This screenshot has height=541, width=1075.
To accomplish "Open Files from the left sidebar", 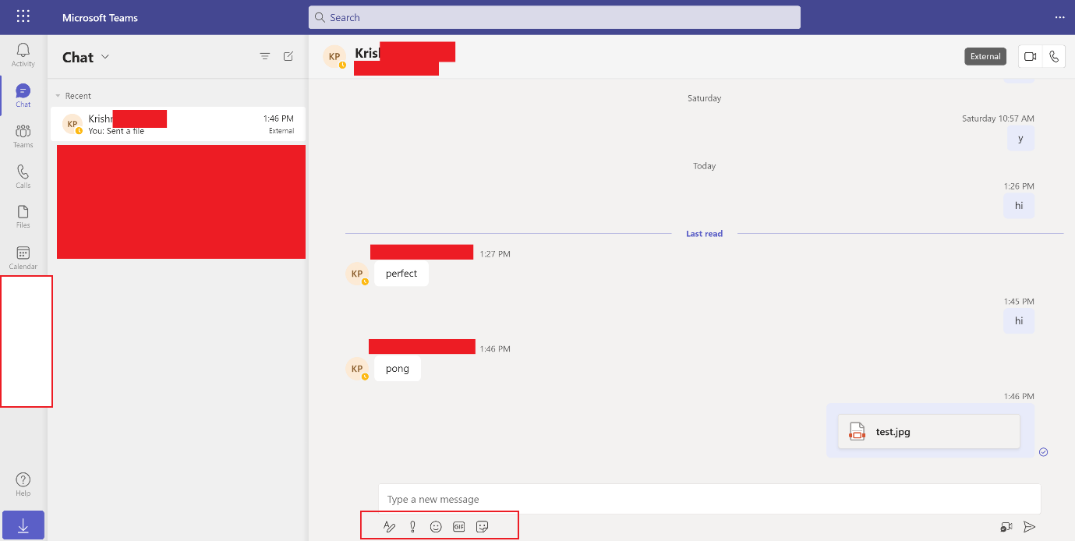I will pyautogui.click(x=23, y=217).
